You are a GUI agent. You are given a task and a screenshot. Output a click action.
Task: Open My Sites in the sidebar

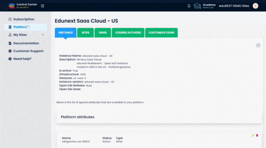[20, 35]
